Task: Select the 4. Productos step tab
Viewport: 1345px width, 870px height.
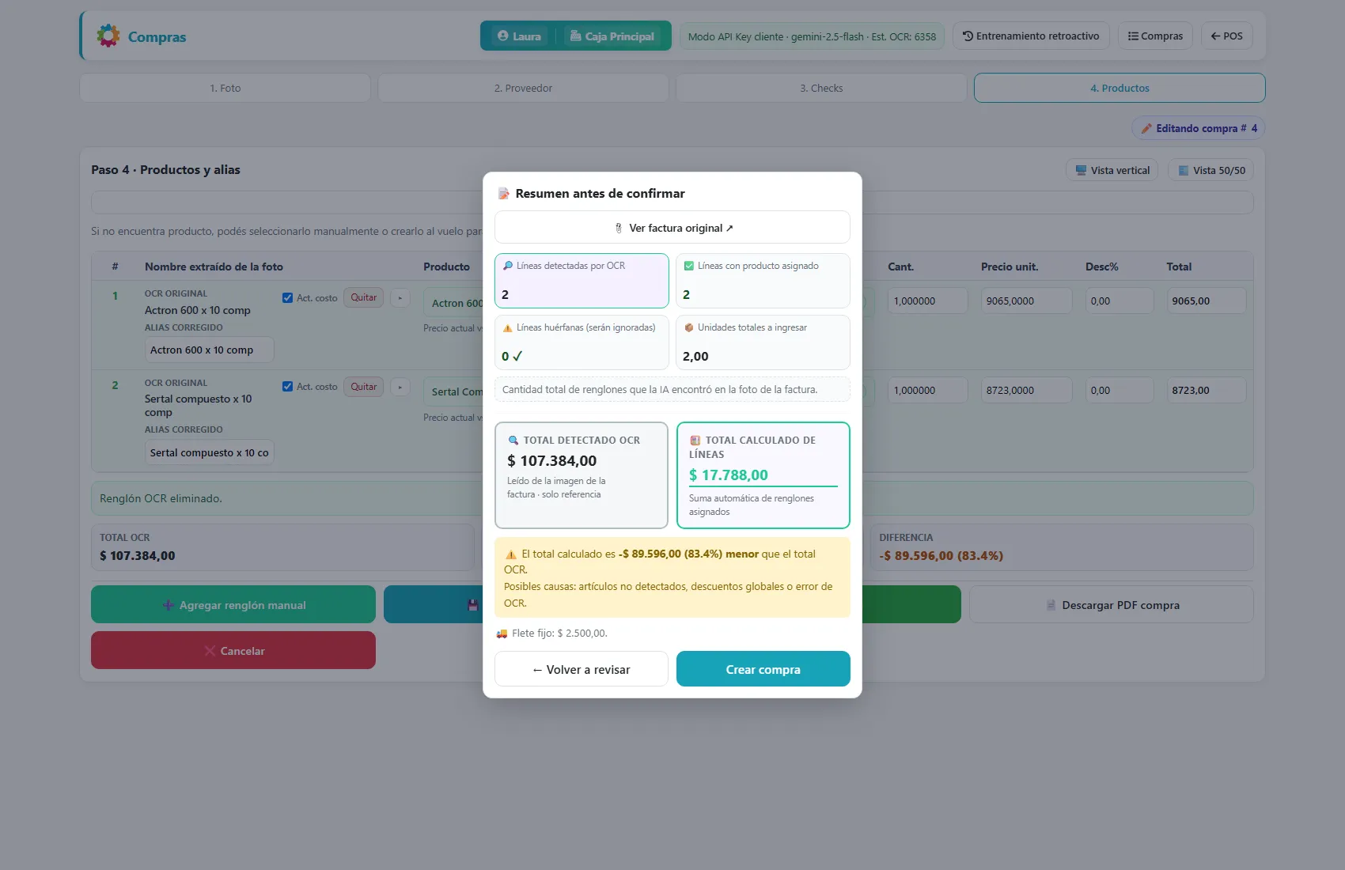Action: coord(1120,88)
